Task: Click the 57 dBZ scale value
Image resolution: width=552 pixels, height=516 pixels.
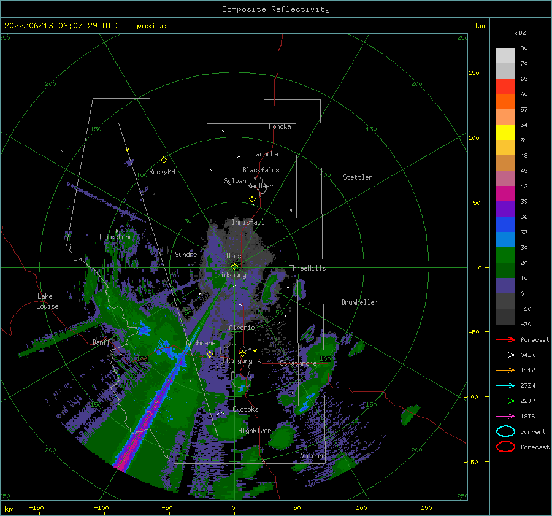Action: click(x=524, y=110)
